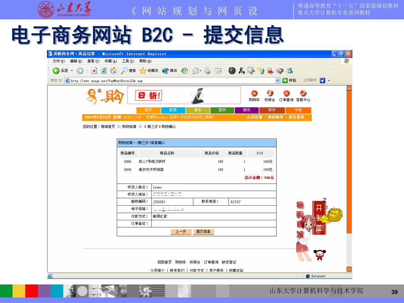Click the 缺货登记 footer link
The height and width of the screenshot is (303, 404).
coord(229,262)
